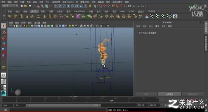Click the polygon cone shelf icon
The height and width of the screenshot is (112, 208).
27,17
